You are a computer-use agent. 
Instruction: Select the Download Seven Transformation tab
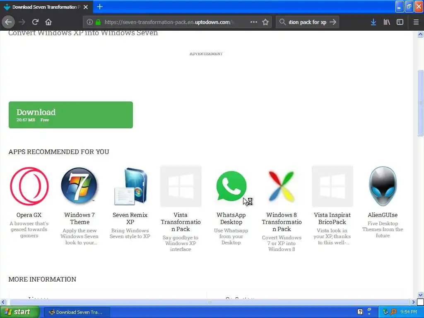[46, 7]
